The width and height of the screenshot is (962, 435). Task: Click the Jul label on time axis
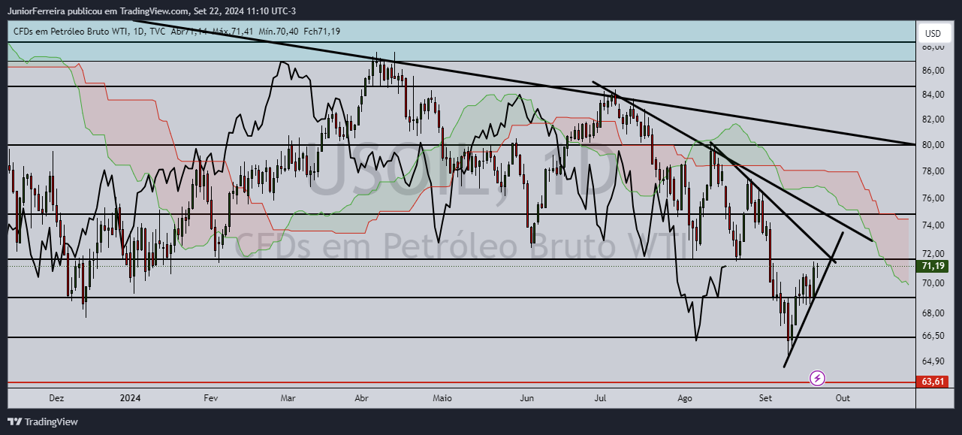pos(601,398)
